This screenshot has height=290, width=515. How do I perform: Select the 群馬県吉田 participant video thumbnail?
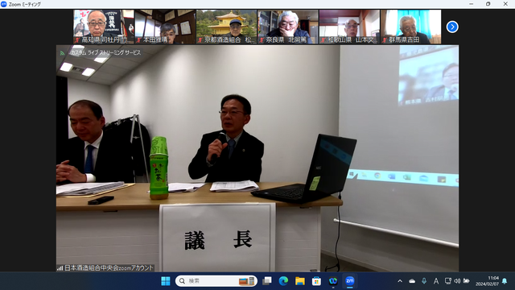coord(411,27)
